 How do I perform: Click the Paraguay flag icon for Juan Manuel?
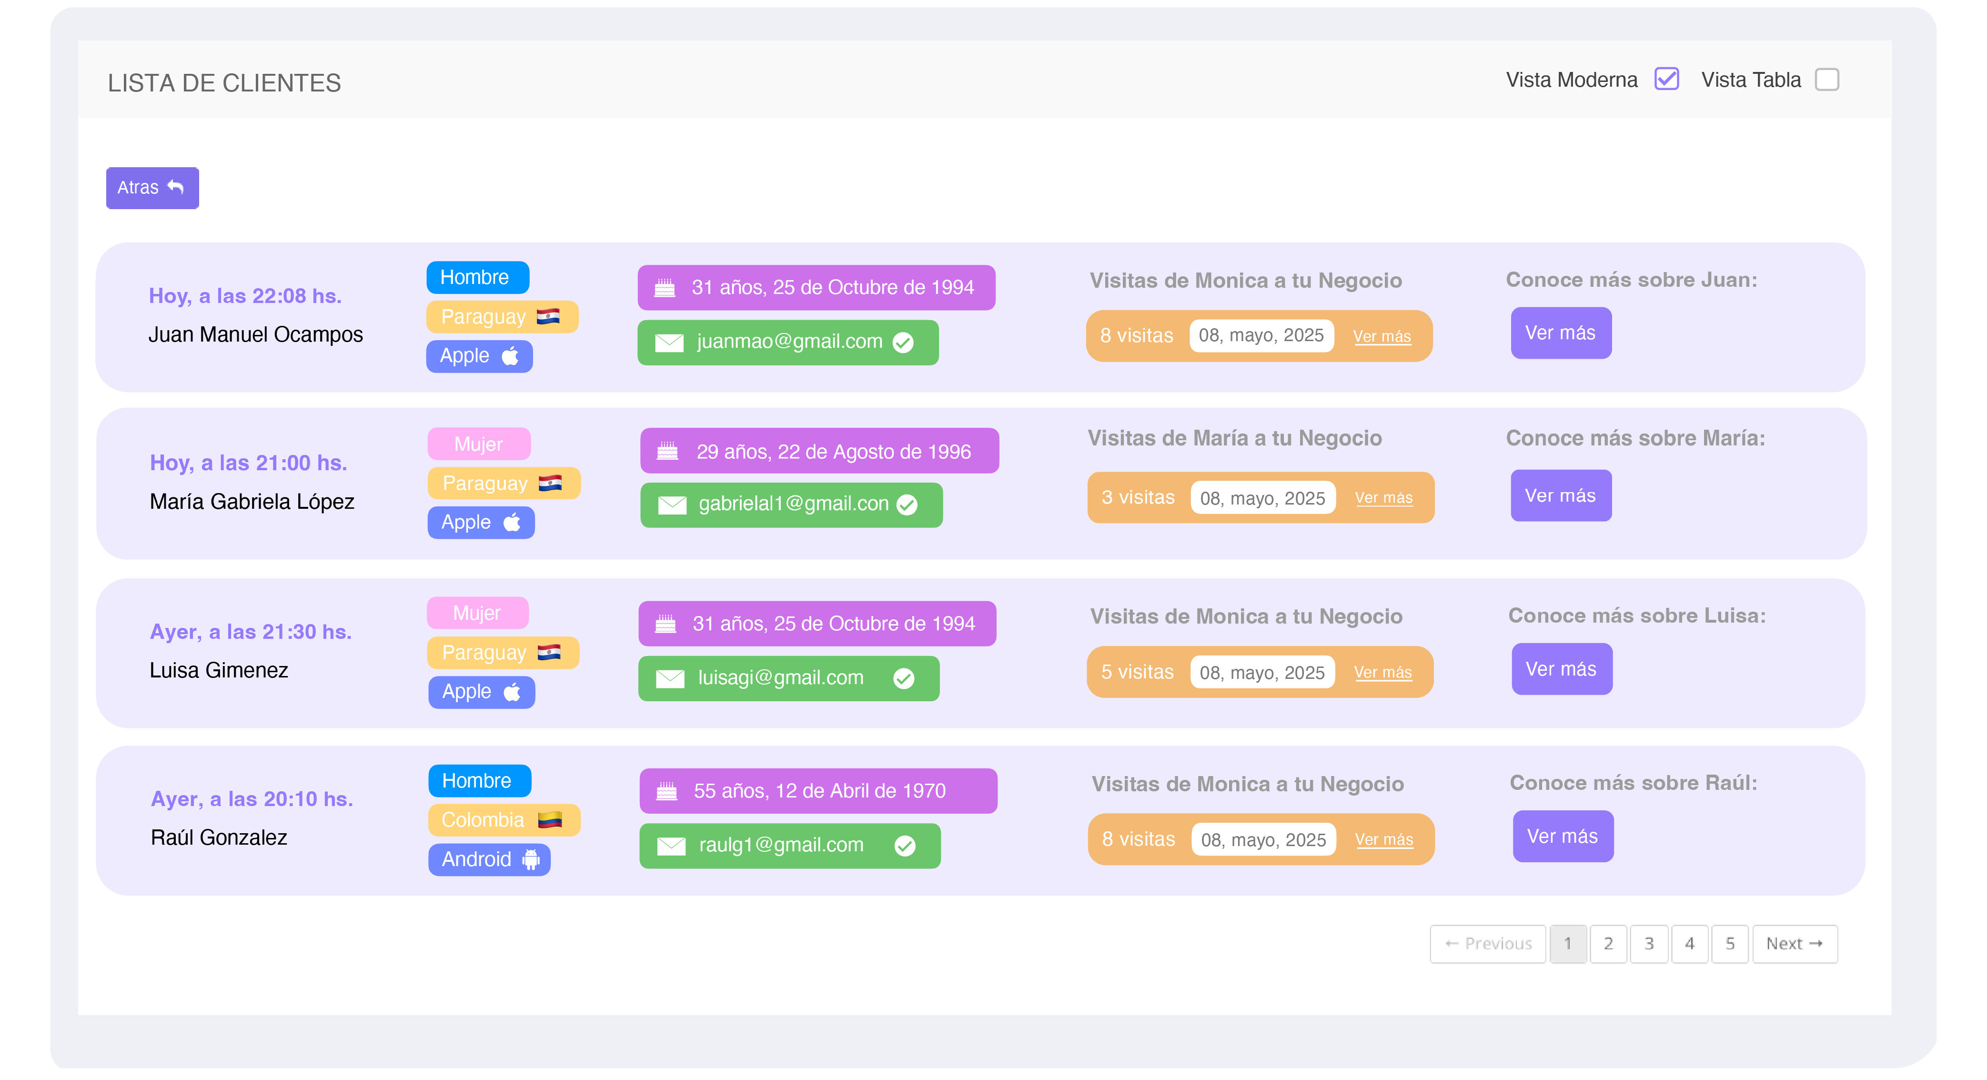pos(548,316)
